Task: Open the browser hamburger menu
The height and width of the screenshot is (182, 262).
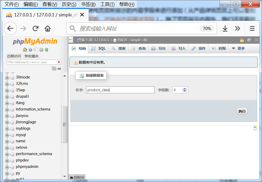Action: 252,28
